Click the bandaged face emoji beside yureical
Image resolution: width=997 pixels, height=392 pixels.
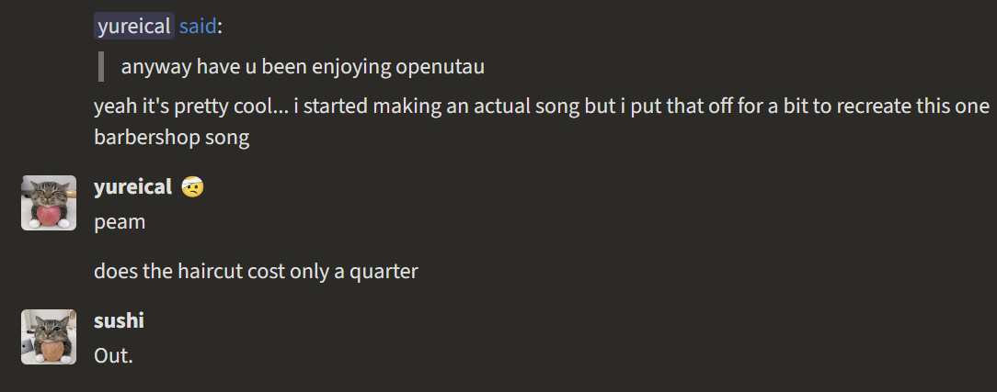193,187
